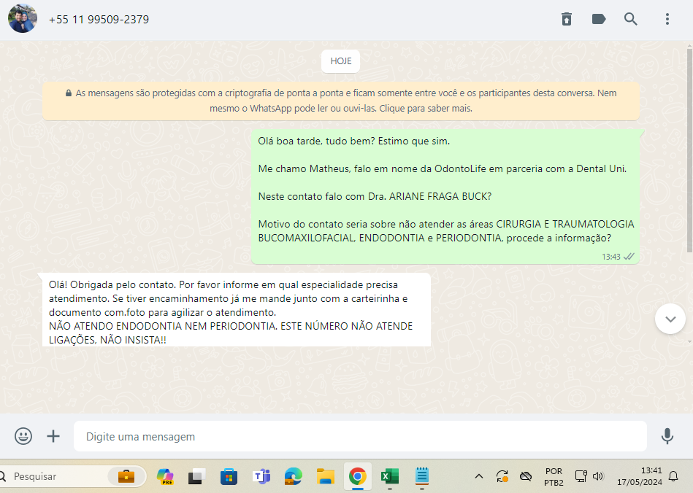Screen dimensions: 693x493
Task: Open the notifications bell icon
Action: click(673, 476)
